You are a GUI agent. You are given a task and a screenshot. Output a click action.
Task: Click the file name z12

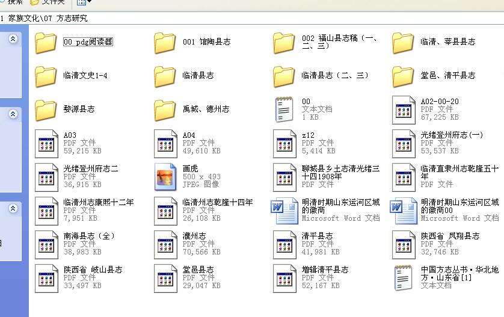[x=308, y=135]
